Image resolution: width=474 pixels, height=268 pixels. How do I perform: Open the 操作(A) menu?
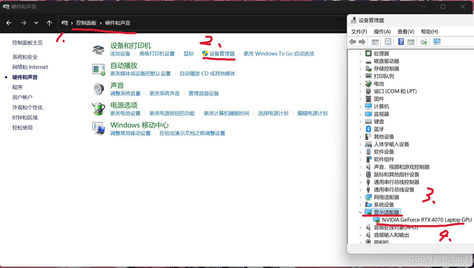382,32
